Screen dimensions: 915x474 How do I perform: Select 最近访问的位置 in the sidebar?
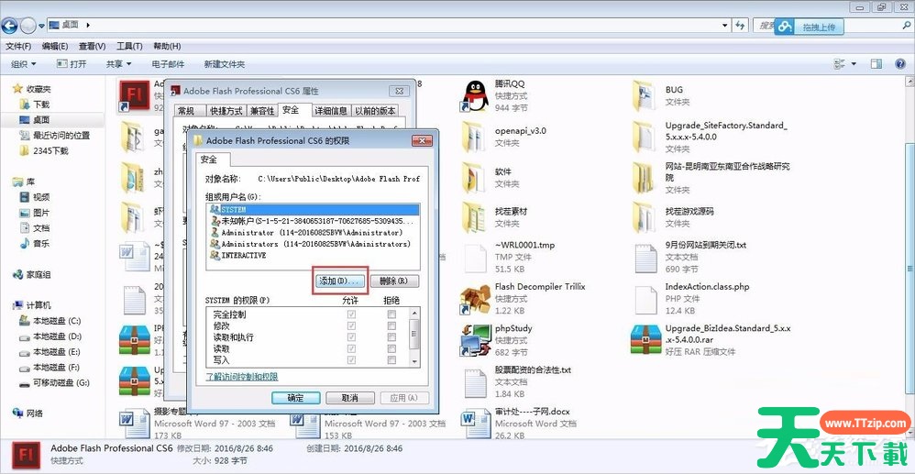(54, 135)
